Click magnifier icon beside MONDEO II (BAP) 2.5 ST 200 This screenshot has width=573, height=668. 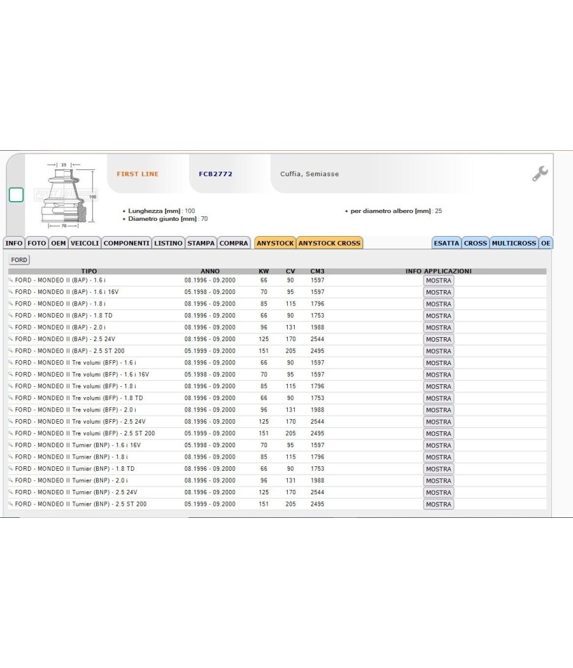(x=11, y=351)
